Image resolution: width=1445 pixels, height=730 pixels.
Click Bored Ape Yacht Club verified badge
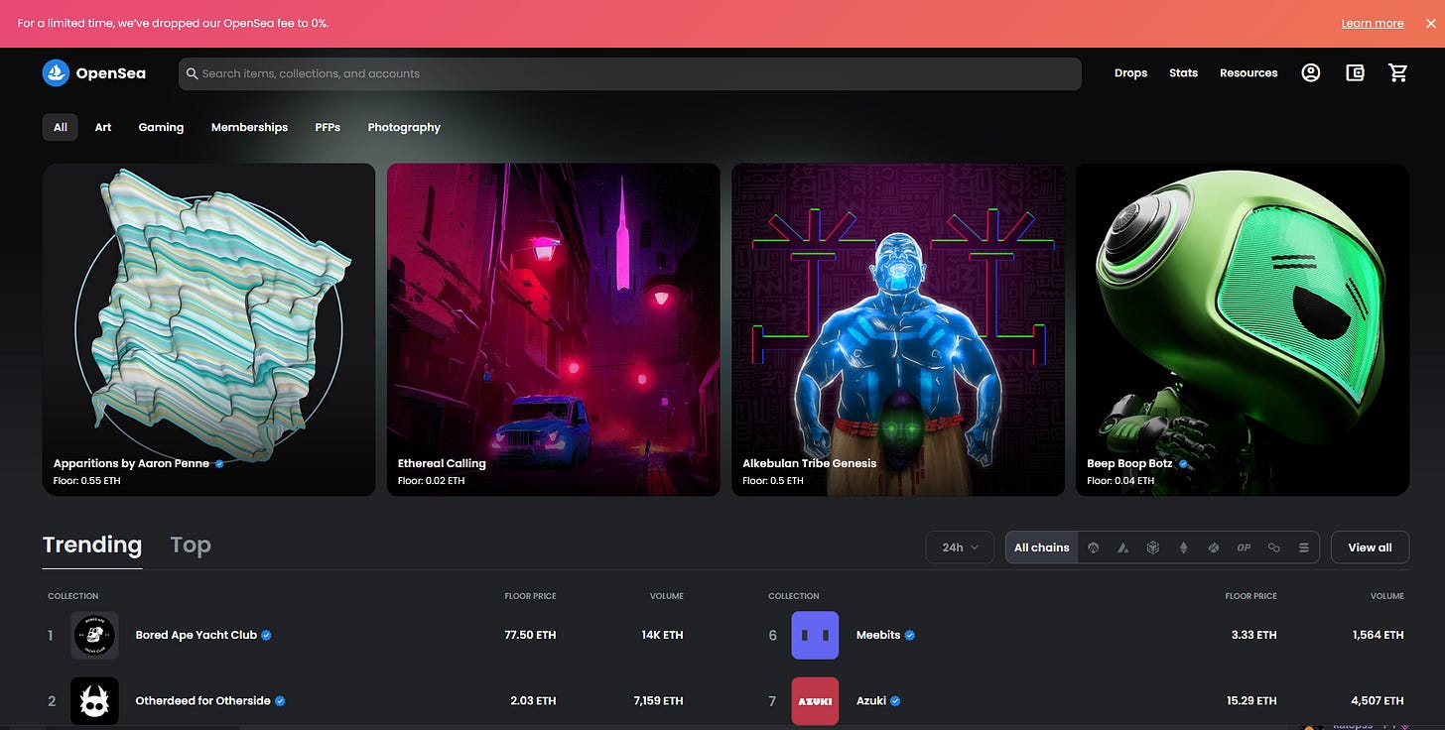coord(267,635)
